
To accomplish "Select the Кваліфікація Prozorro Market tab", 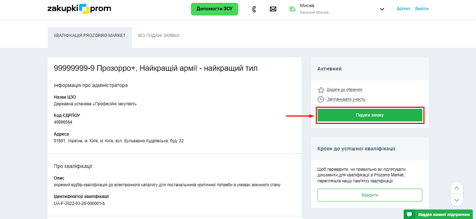I will [90, 36].
